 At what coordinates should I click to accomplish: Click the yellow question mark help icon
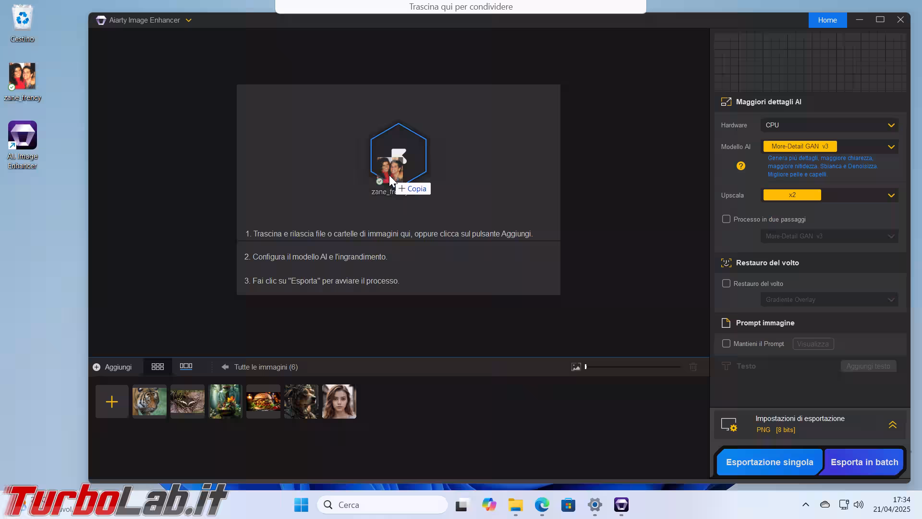pos(740,166)
